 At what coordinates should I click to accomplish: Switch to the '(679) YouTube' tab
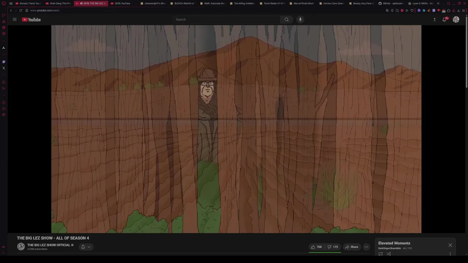coord(122,3)
